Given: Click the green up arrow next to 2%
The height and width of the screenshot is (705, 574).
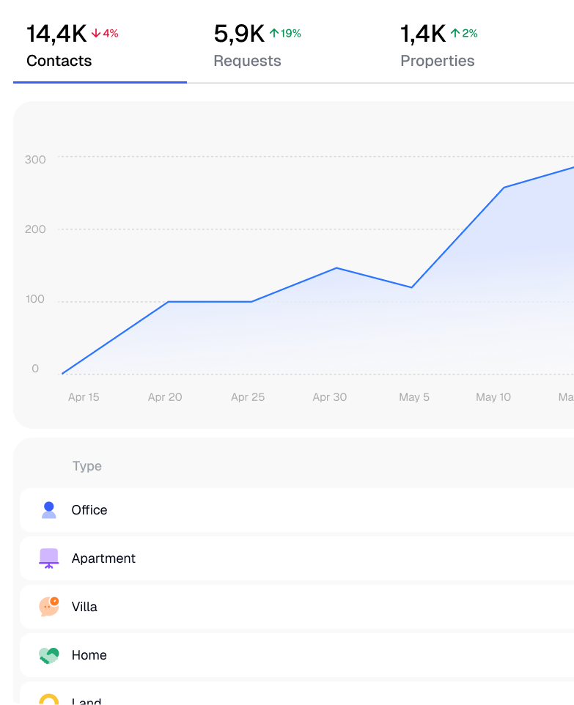Looking at the screenshot, I should (x=455, y=34).
